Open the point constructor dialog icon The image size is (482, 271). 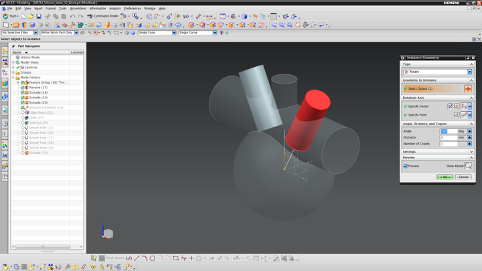(457, 114)
